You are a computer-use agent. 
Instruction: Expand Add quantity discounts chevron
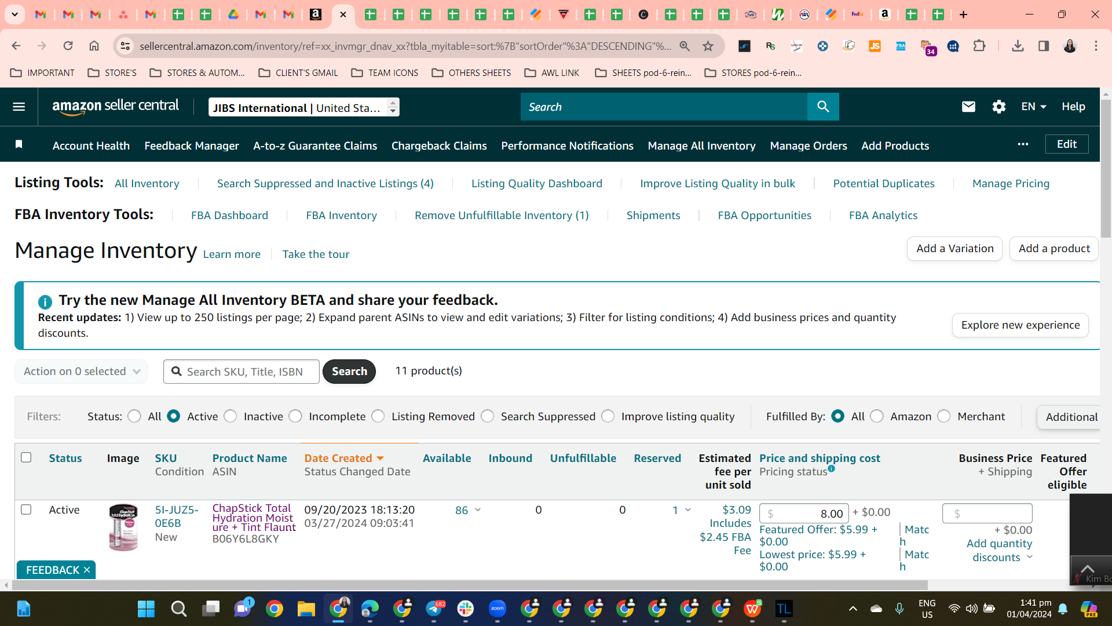coord(1030,557)
